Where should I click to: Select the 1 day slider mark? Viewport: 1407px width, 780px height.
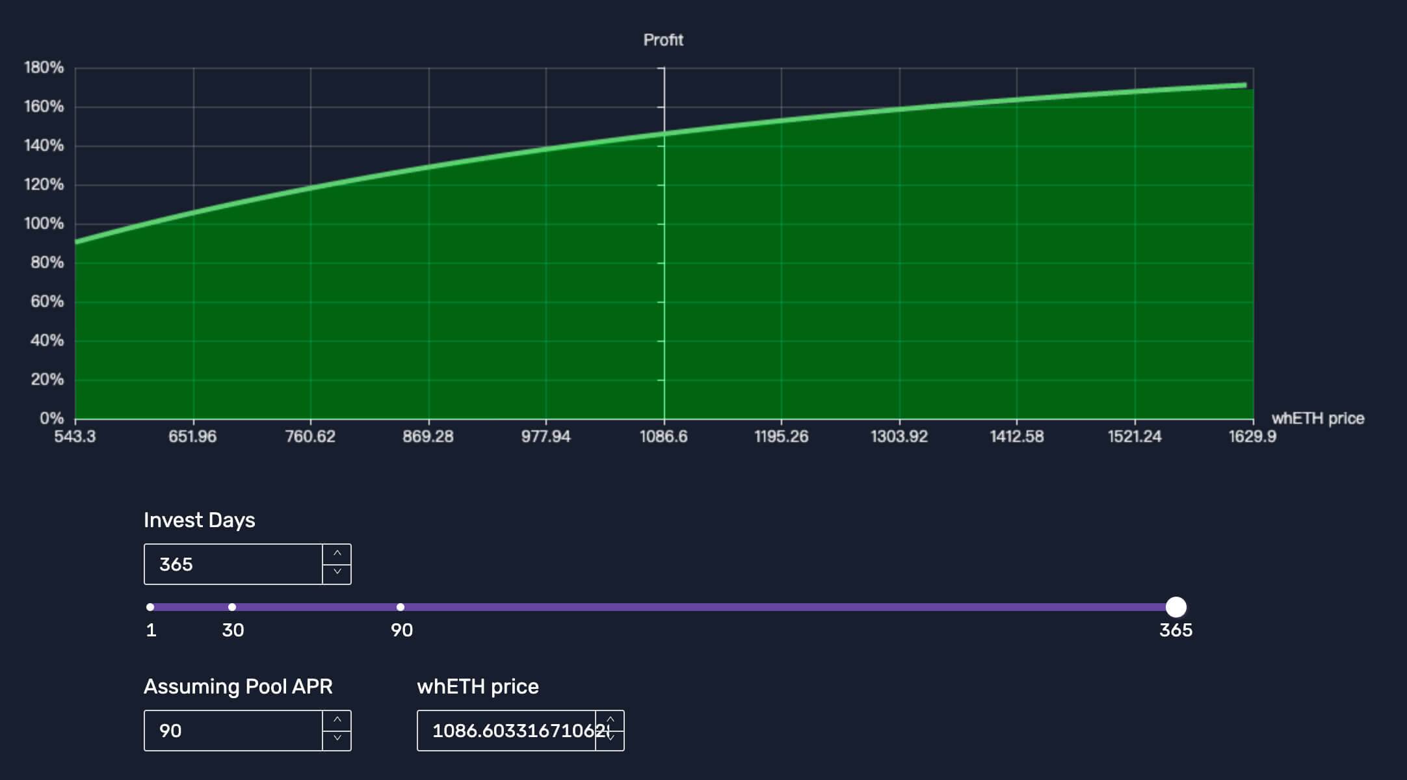[x=150, y=607]
